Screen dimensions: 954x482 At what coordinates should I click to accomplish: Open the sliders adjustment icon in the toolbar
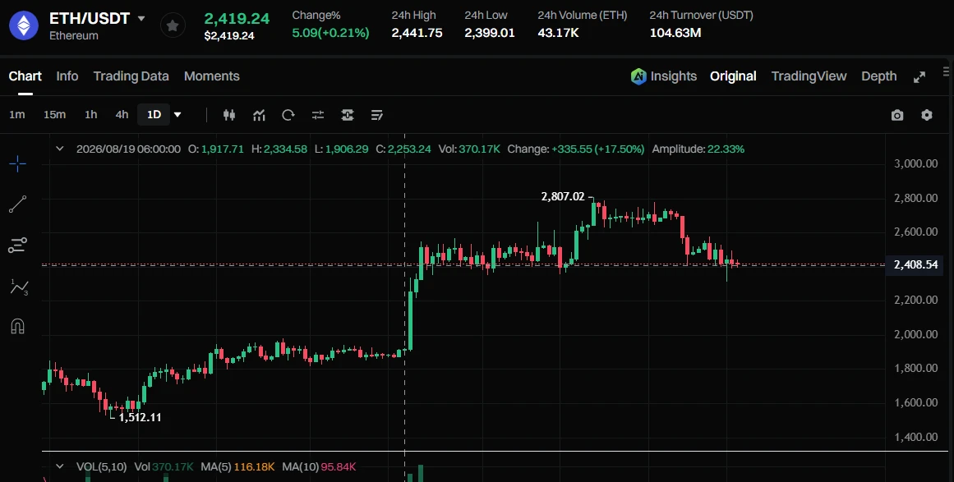(x=318, y=115)
